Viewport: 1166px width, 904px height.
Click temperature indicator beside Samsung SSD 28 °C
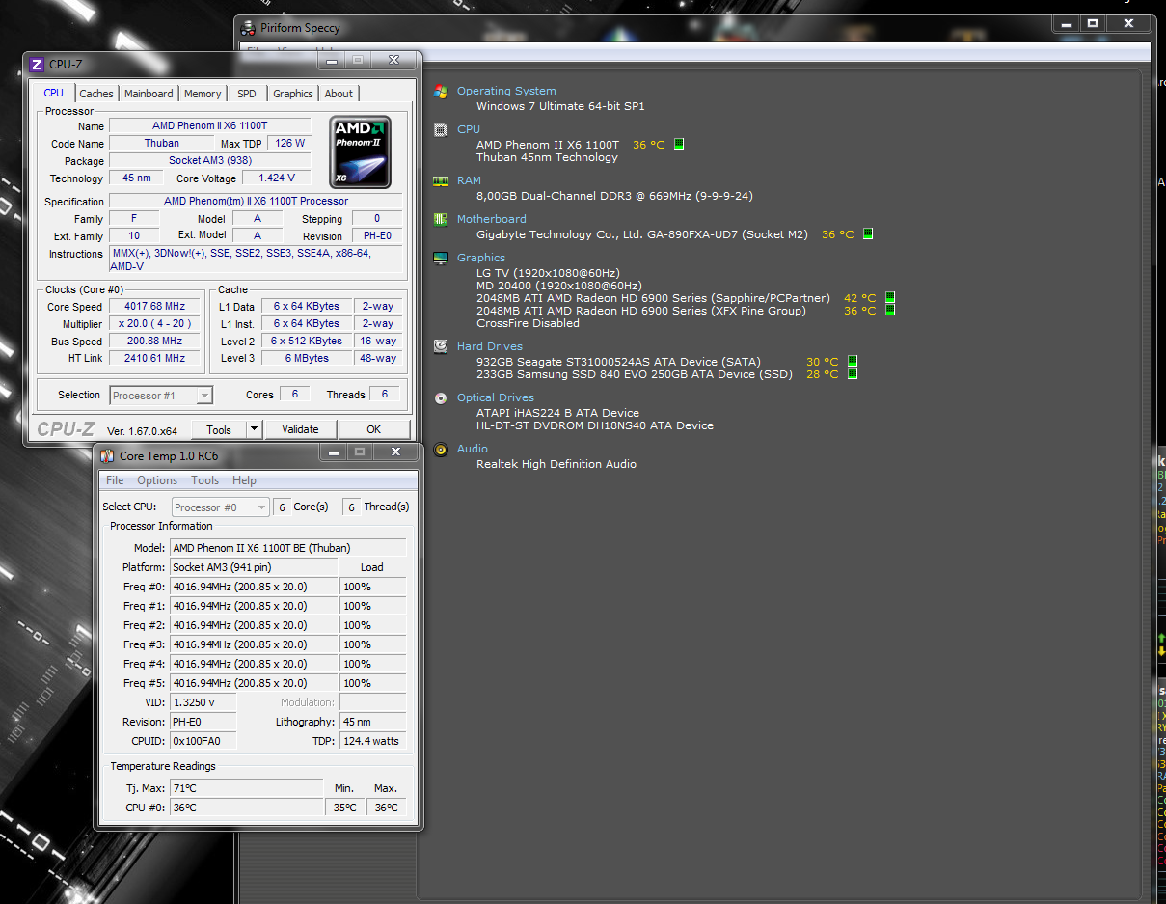coord(852,374)
